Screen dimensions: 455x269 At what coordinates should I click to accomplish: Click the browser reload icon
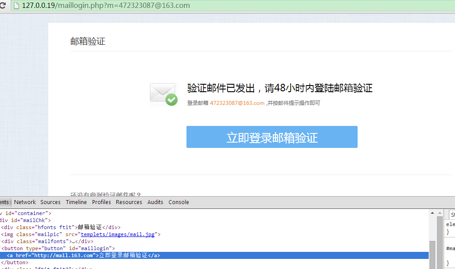[x=4, y=5]
